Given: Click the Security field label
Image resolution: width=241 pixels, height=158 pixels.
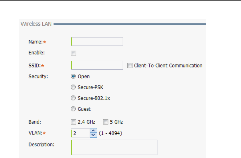Looking at the screenshot, I should coord(38,76).
